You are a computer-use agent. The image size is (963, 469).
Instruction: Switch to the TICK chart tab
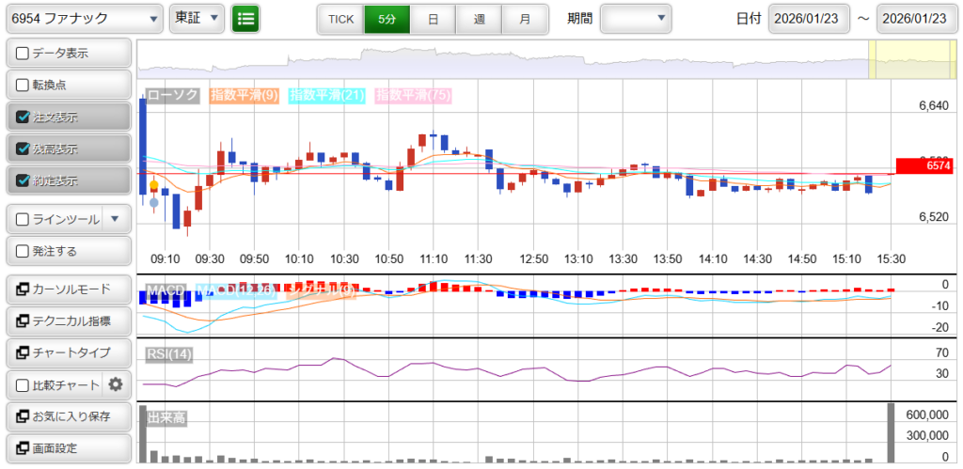340,18
